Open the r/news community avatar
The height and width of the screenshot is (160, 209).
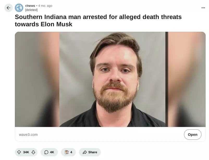tap(19, 8)
